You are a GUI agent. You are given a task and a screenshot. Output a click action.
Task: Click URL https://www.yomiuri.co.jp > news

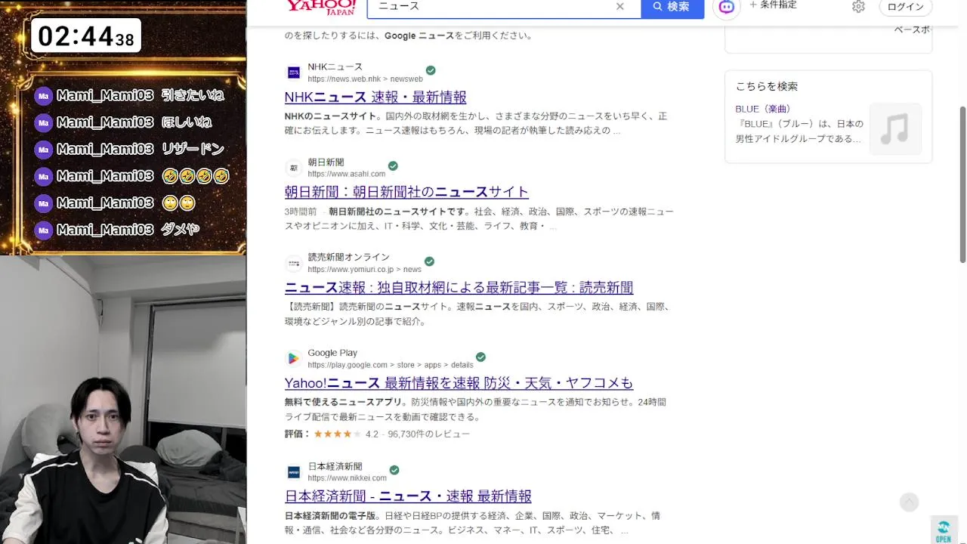point(364,270)
